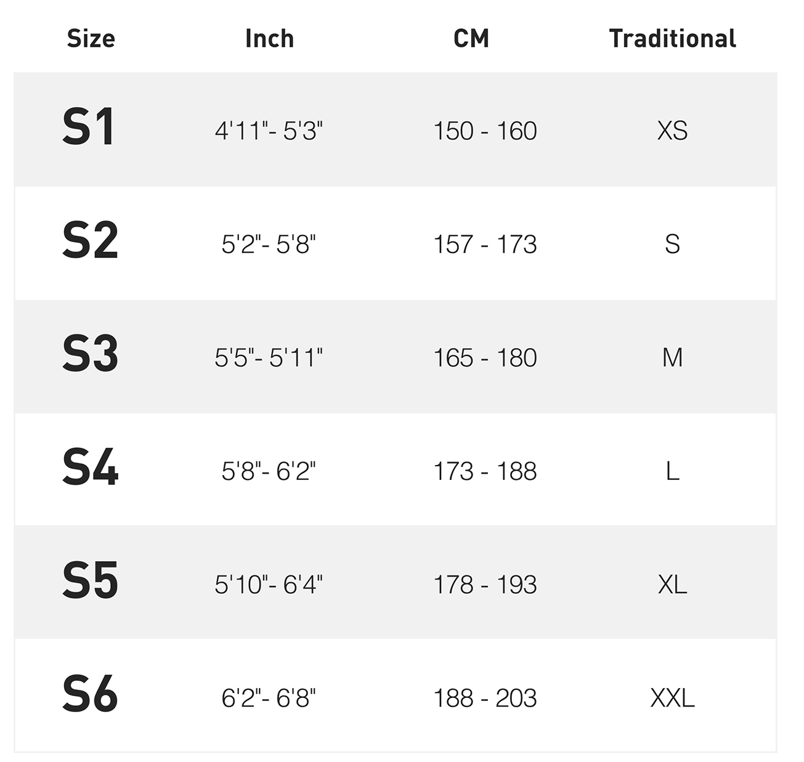
Task: Select the S5 size label
Action: point(90,581)
